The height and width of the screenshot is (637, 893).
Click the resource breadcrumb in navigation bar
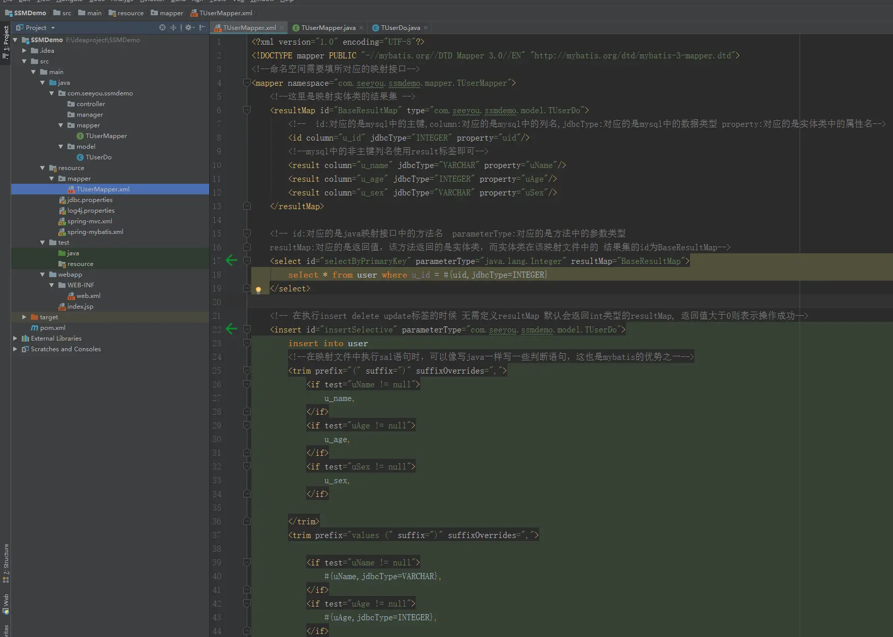130,13
